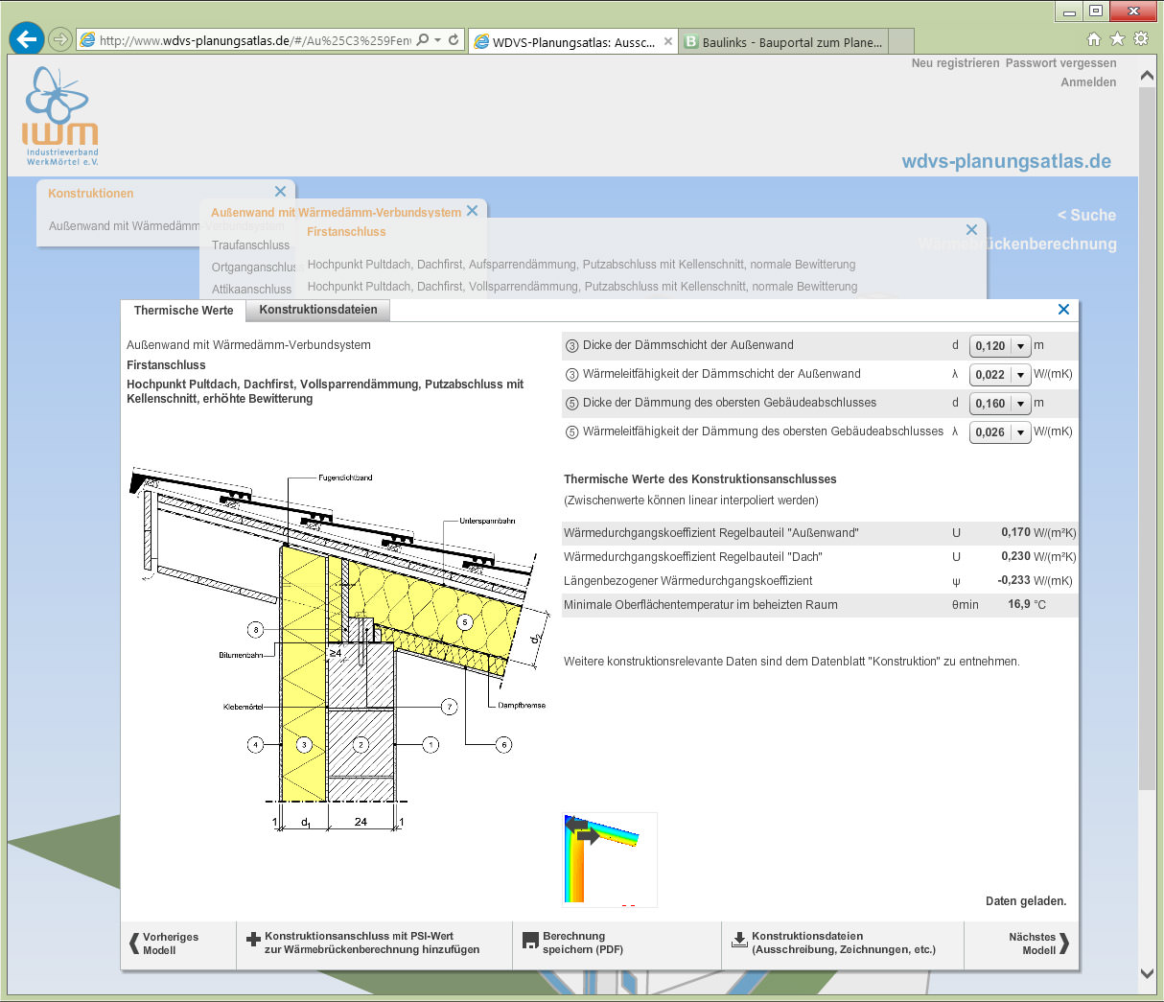Expand the 0,022 thermal conductivity dropdown
This screenshot has height=1002, width=1164.
tap(1020, 375)
